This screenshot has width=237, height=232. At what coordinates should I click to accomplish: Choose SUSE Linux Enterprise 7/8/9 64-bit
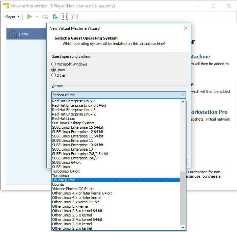click(x=116, y=154)
